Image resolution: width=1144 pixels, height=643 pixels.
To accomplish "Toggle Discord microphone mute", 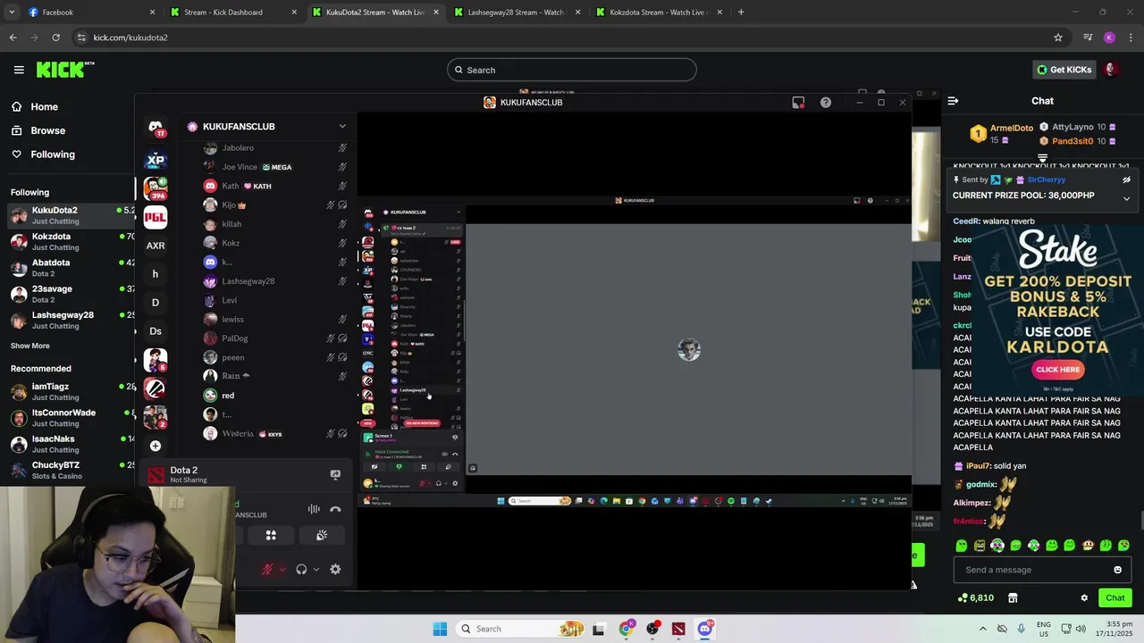I will point(267,570).
